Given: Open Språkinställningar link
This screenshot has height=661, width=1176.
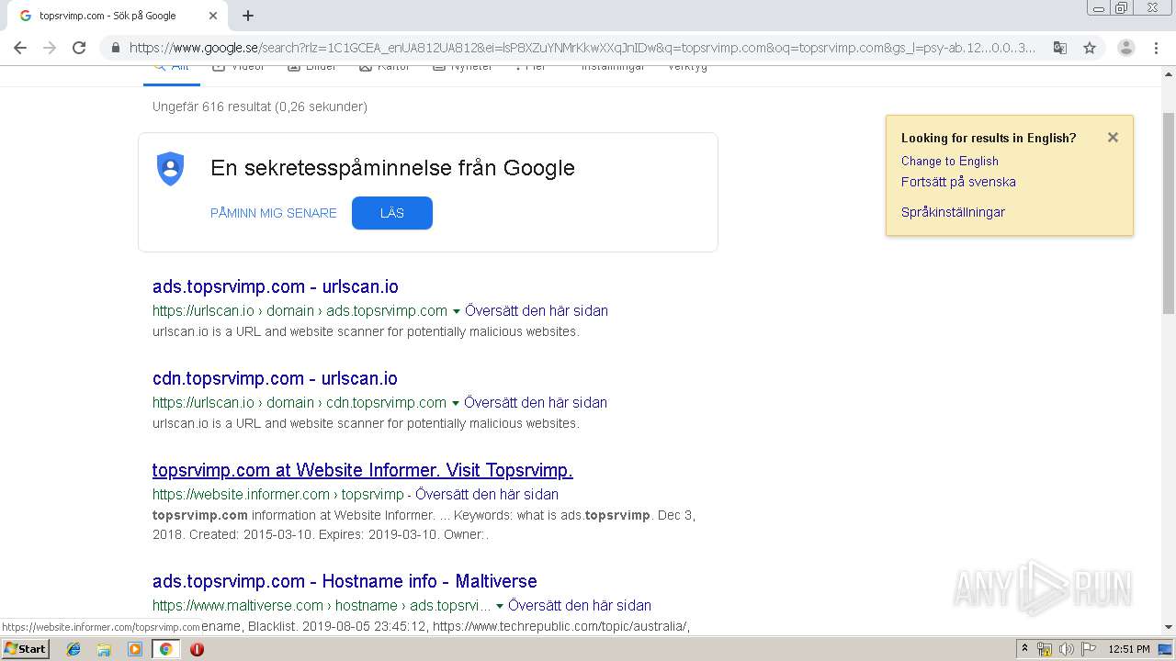Looking at the screenshot, I should coord(953,212).
